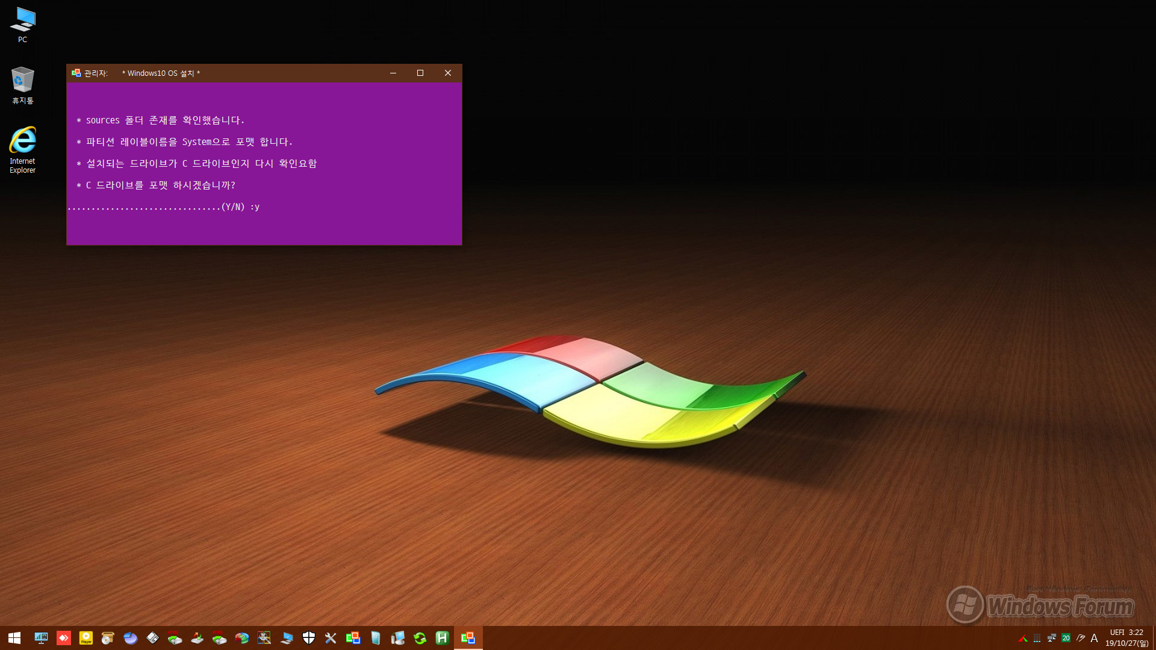This screenshot has width=1156, height=650.
Task: Open the monitor graph taskbar icon
Action: tap(41, 638)
